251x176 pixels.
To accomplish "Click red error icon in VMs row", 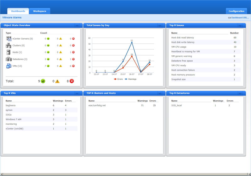I will point(73,66).
